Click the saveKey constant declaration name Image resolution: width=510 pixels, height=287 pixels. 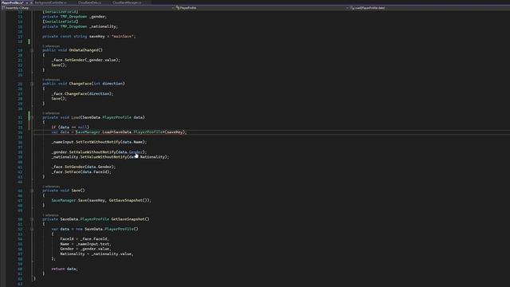click(97, 37)
